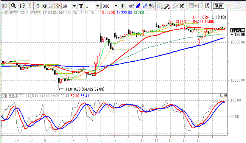
Task: Click the blue bar chart icon
Action: pos(144,6)
